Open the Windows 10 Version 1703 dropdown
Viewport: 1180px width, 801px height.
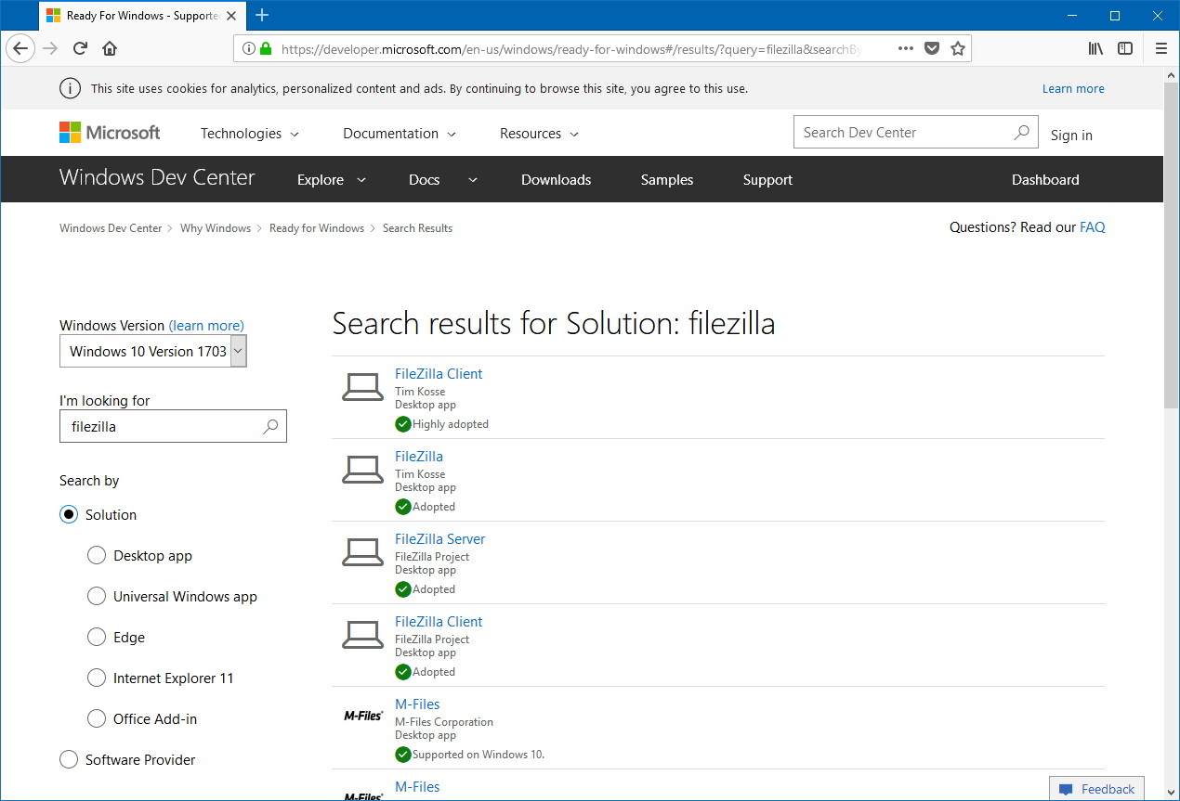[239, 351]
